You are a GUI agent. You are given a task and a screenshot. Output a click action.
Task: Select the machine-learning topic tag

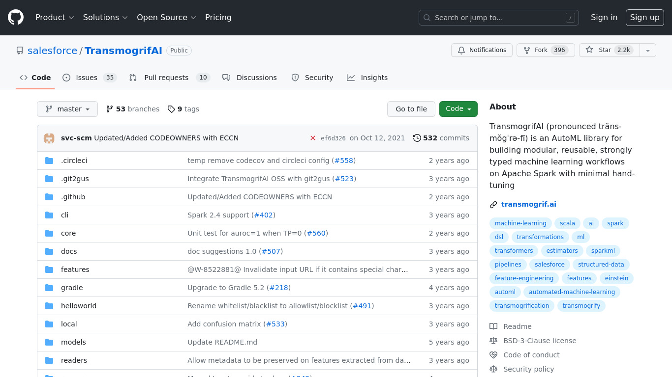[520, 223]
